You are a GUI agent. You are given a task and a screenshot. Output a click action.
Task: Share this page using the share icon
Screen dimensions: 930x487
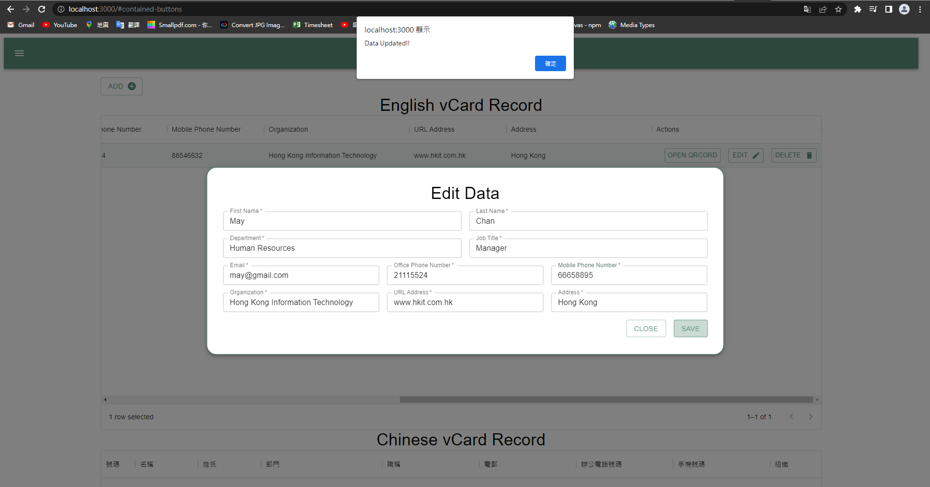pyautogui.click(x=823, y=9)
